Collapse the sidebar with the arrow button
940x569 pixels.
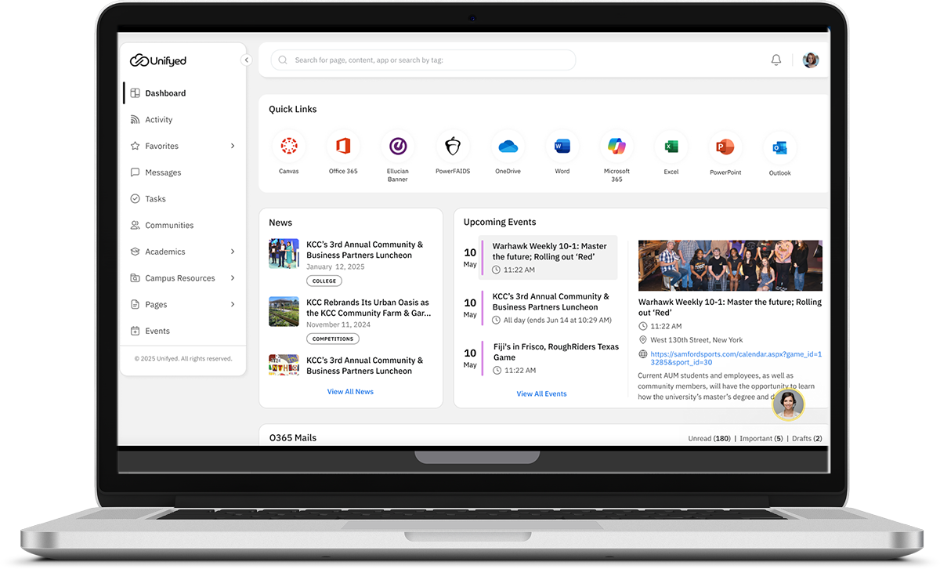246,60
